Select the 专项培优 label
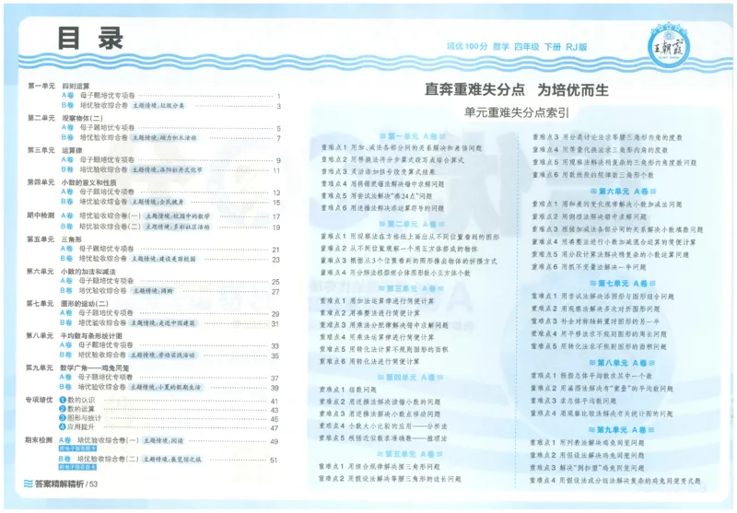The height and width of the screenshot is (513, 737). pos(39,400)
